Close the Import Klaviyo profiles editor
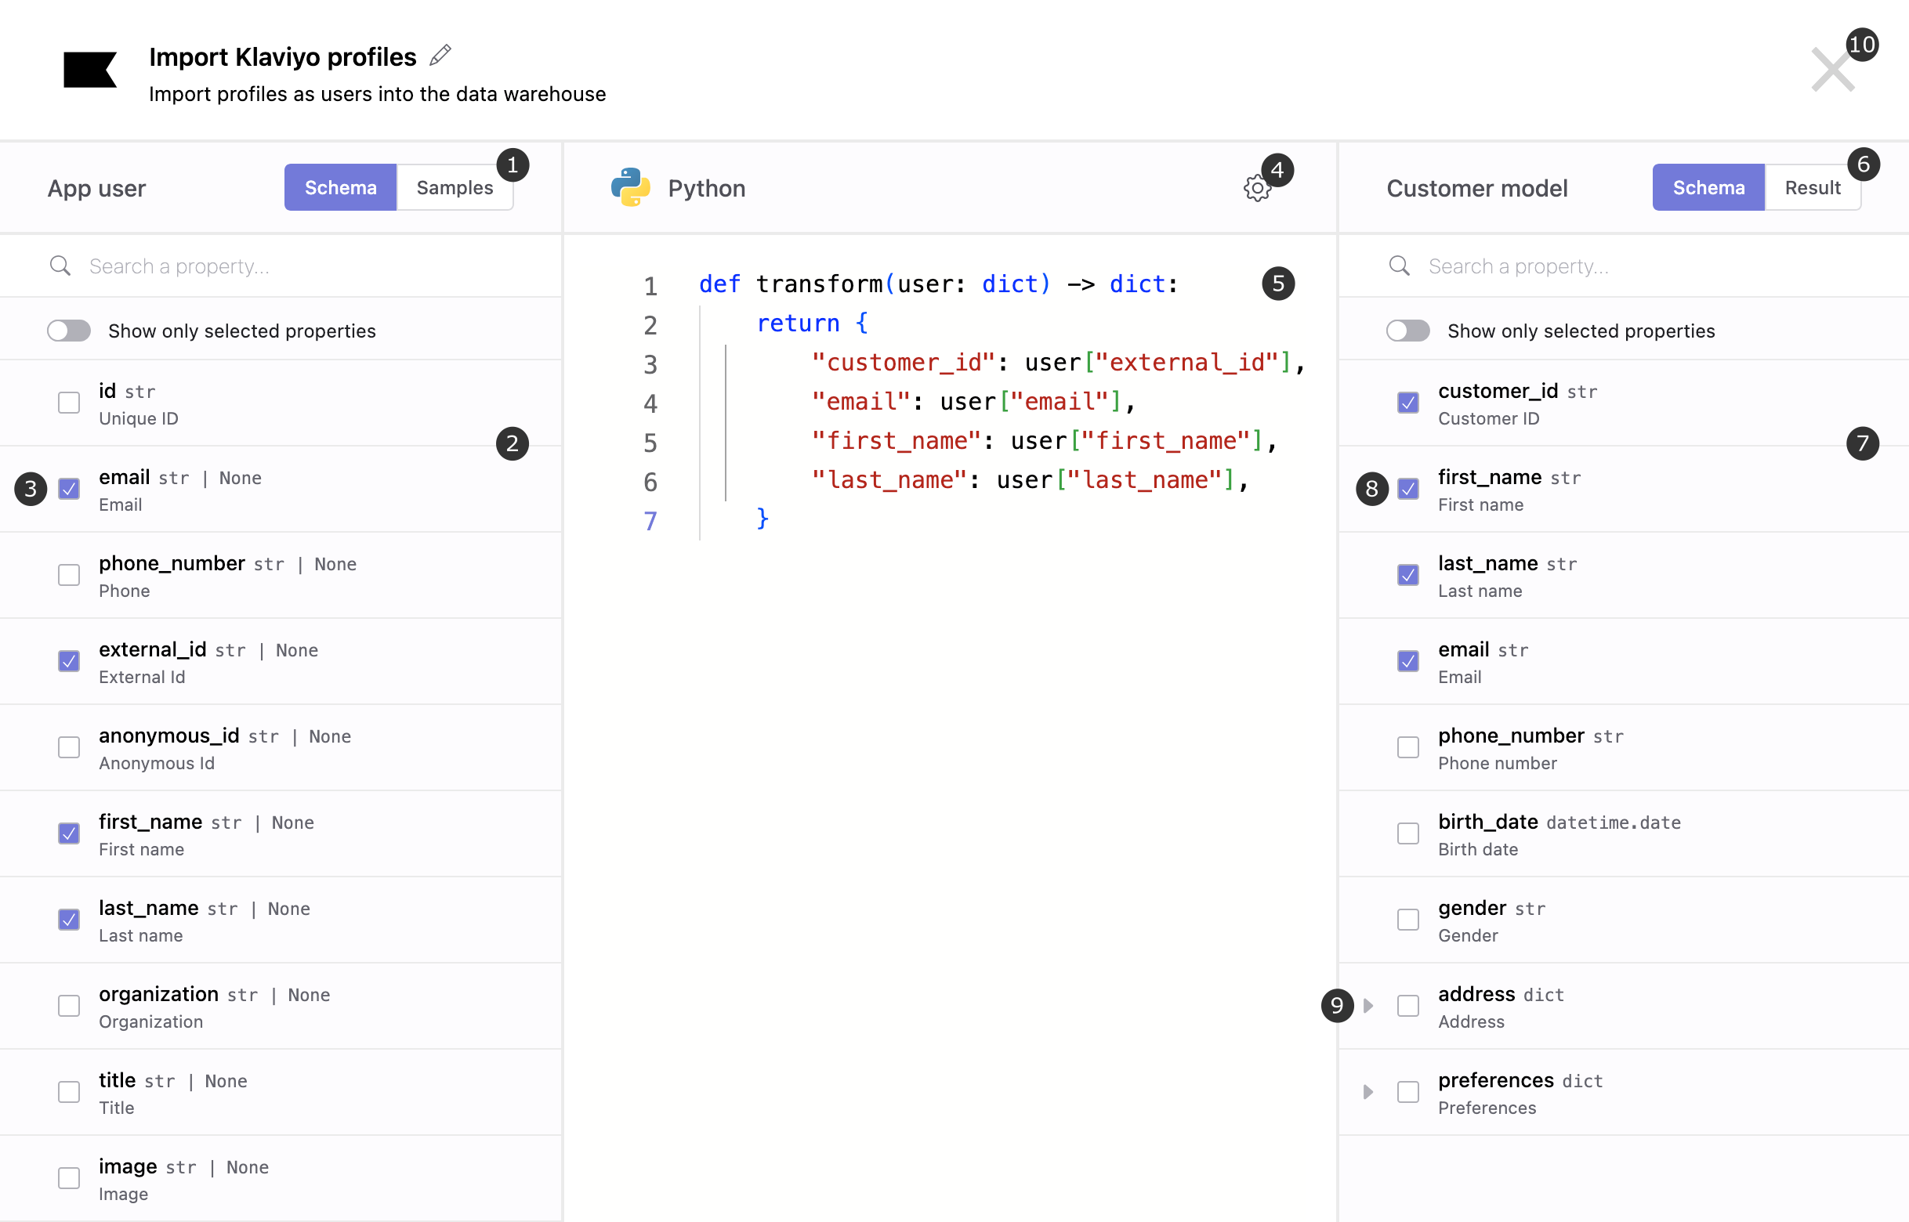1909x1222 pixels. [x=1832, y=70]
